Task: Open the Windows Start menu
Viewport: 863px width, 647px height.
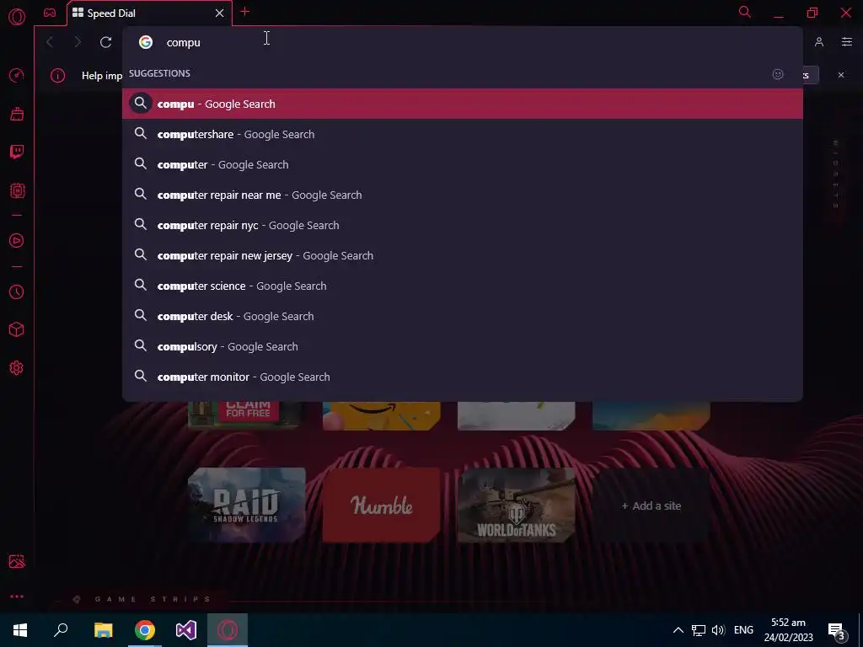Action: (20, 630)
